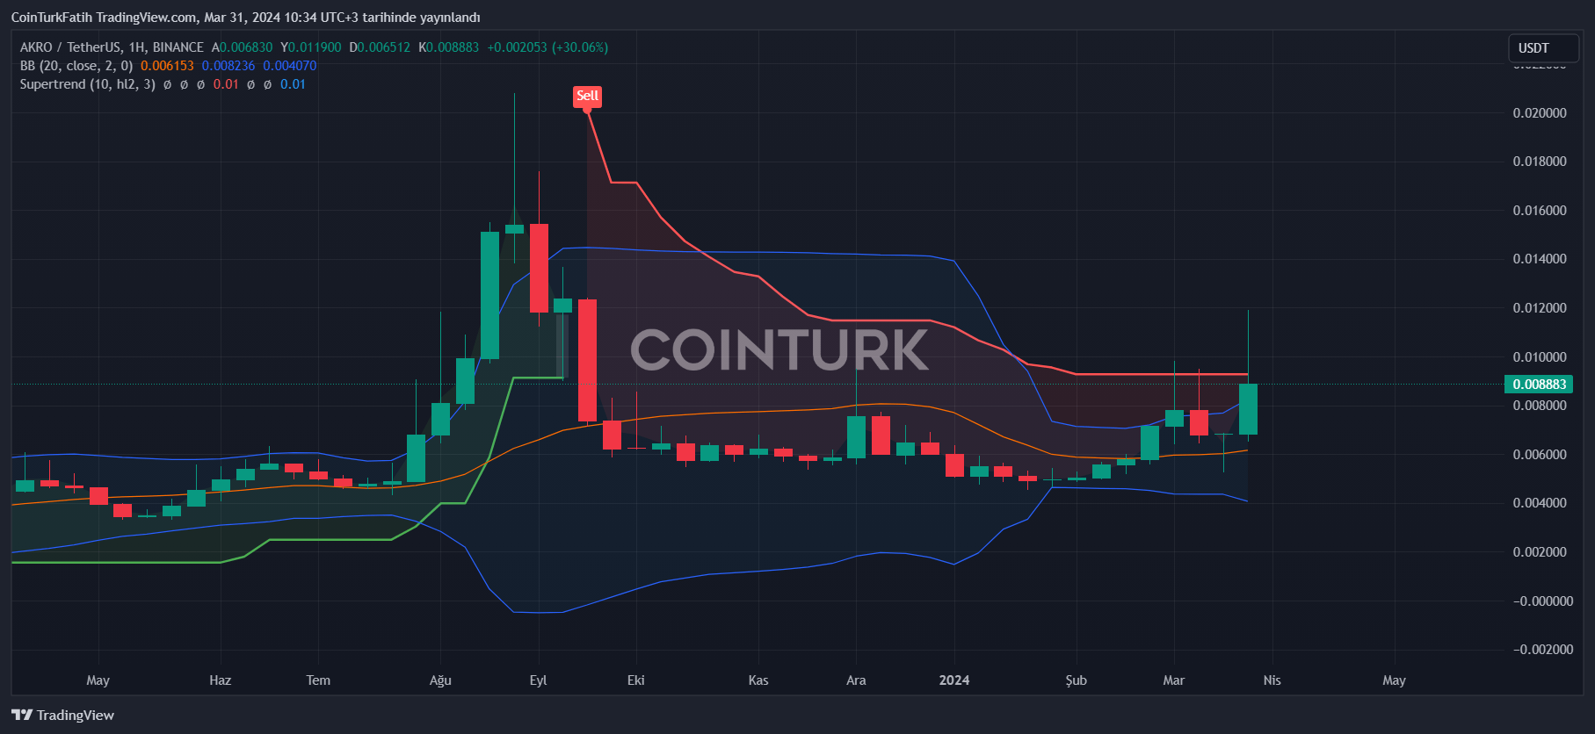The width and height of the screenshot is (1595, 734).
Task: Click the 2024 year label on time axis
Action: coord(954,680)
